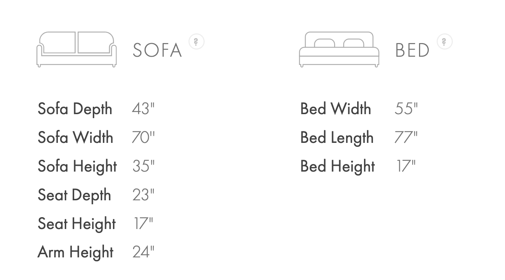The height and width of the screenshot is (280, 505).
Task: Click the Seat Depth label
Action: pyautogui.click(x=74, y=195)
